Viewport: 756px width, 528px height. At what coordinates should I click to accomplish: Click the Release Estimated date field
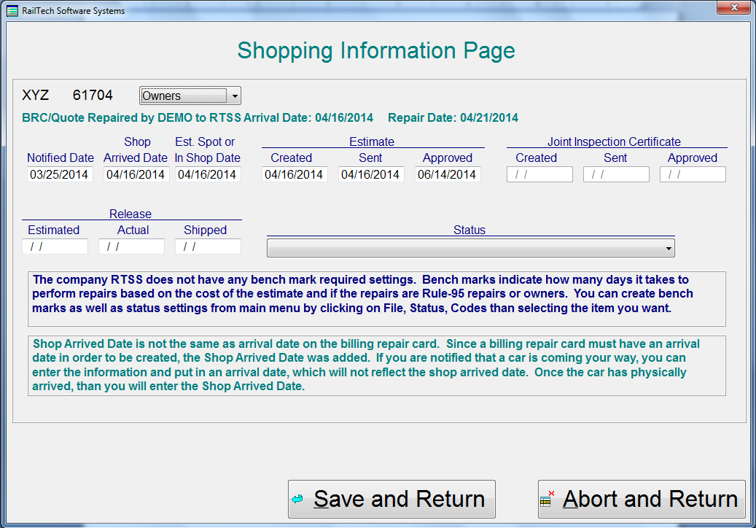[x=55, y=247]
